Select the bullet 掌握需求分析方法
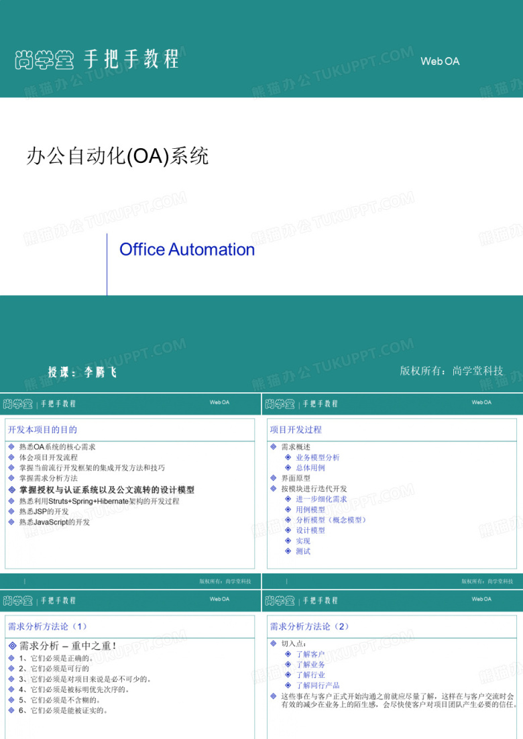The image size is (523, 739). 48,478
